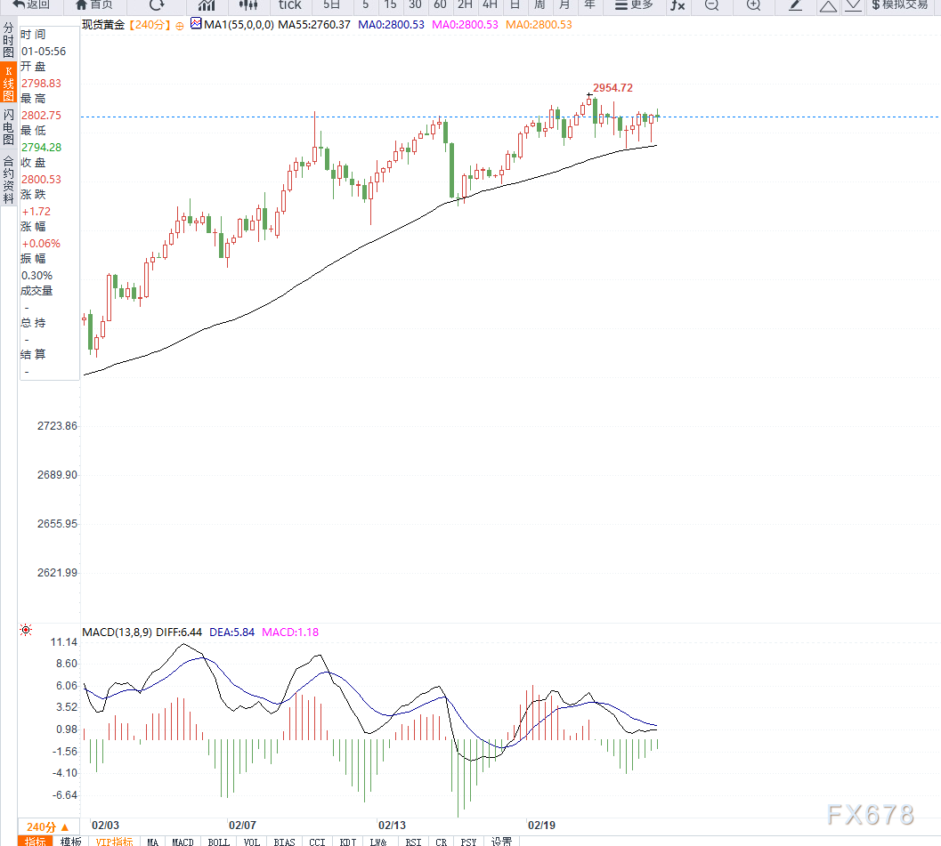Image resolution: width=941 pixels, height=846 pixels.
Task: Click the 模拟交易 simulated trading button
Action: (899, 5)
